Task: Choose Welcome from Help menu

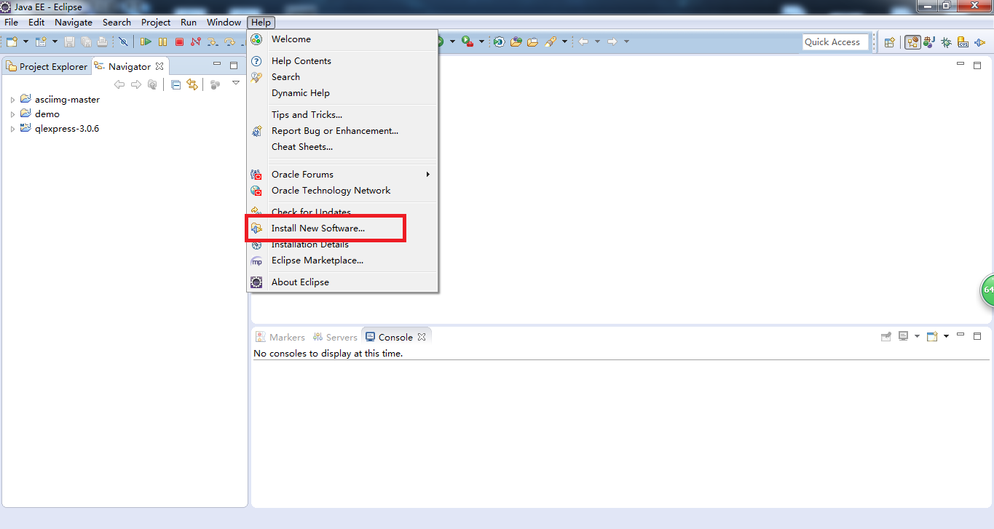Action: point(342,39)
